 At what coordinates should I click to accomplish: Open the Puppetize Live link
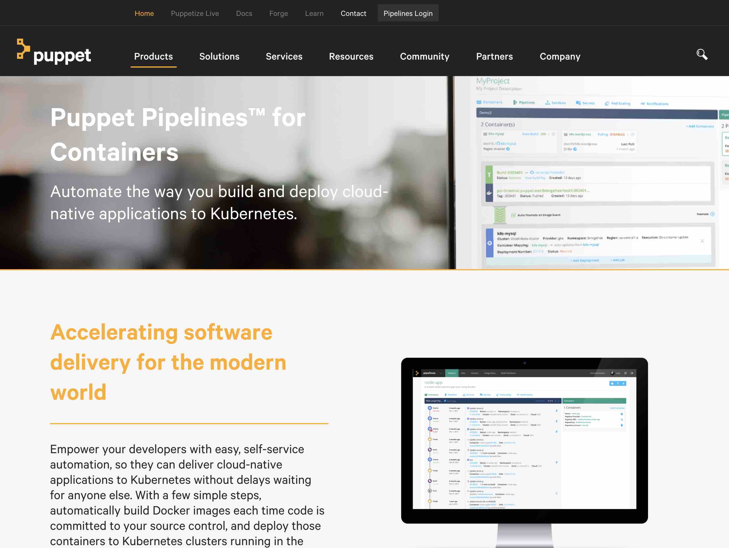coord(195,14)
